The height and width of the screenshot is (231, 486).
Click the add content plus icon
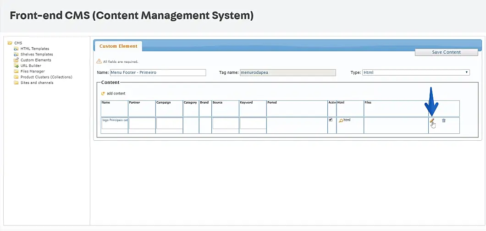103,93
